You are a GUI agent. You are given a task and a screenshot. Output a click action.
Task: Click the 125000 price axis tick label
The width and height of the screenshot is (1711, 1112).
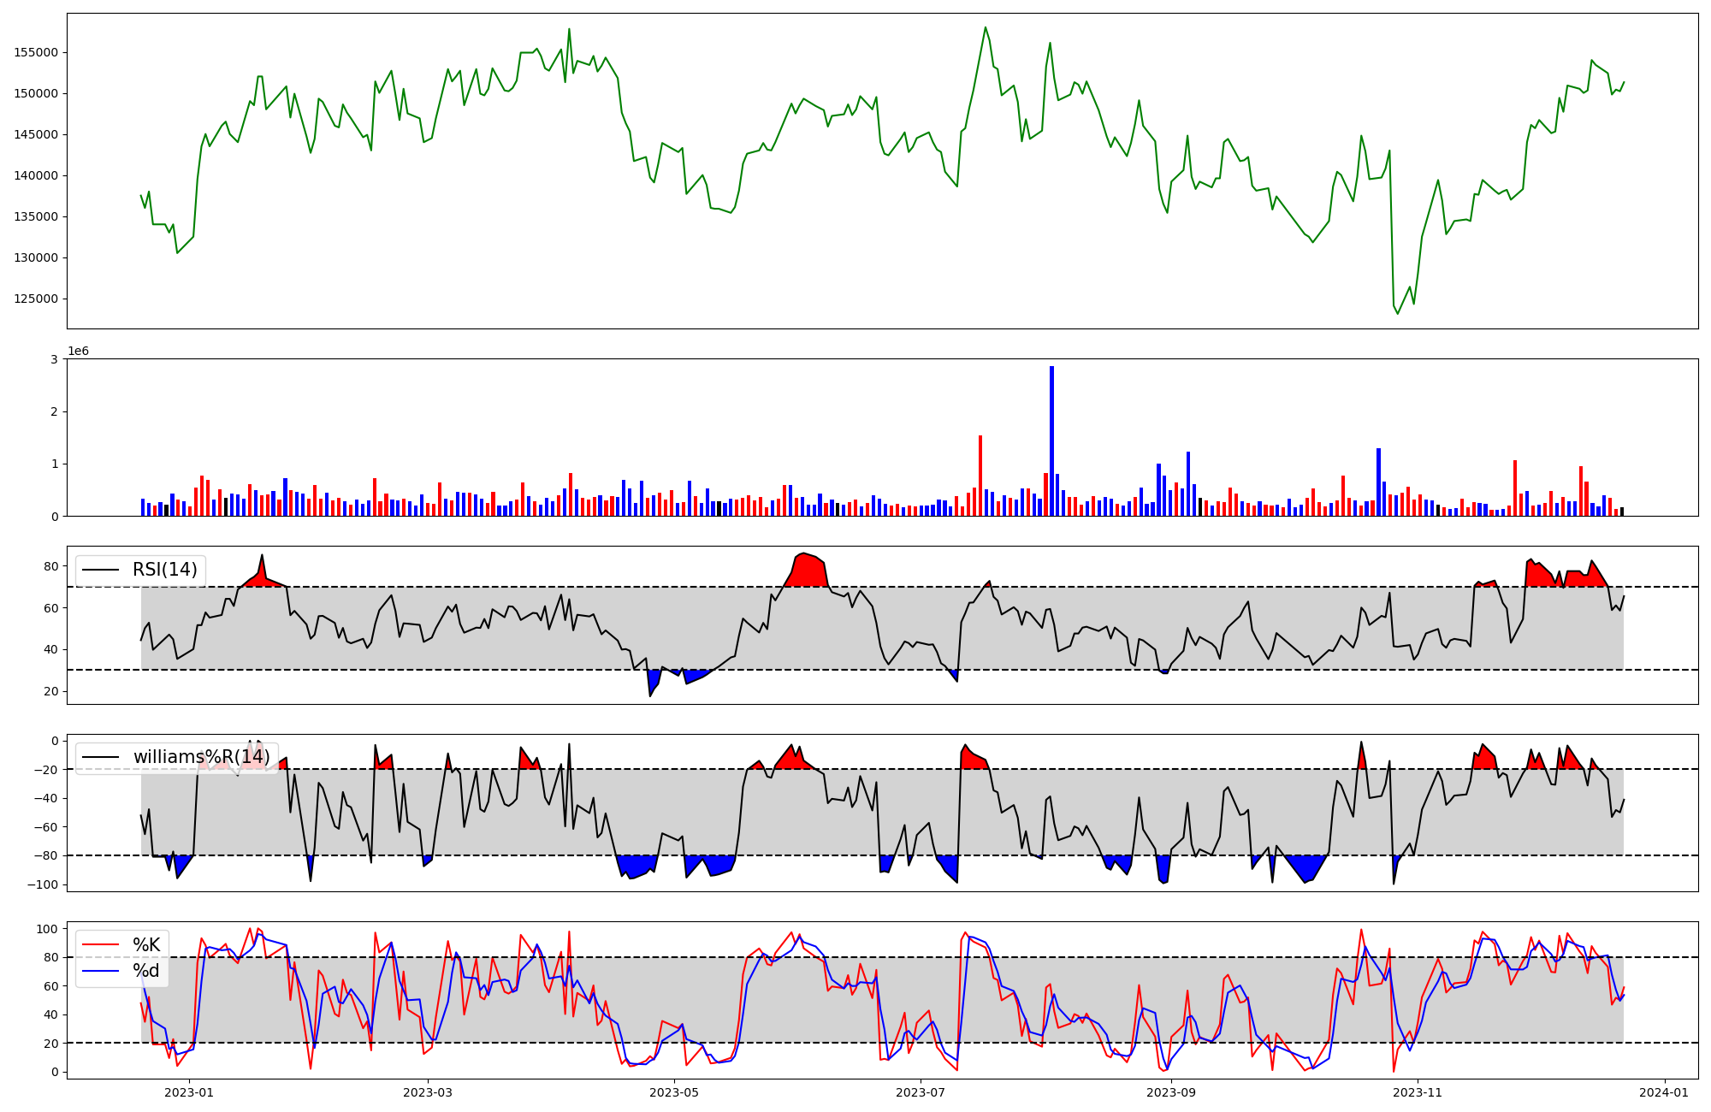(36, 299)
